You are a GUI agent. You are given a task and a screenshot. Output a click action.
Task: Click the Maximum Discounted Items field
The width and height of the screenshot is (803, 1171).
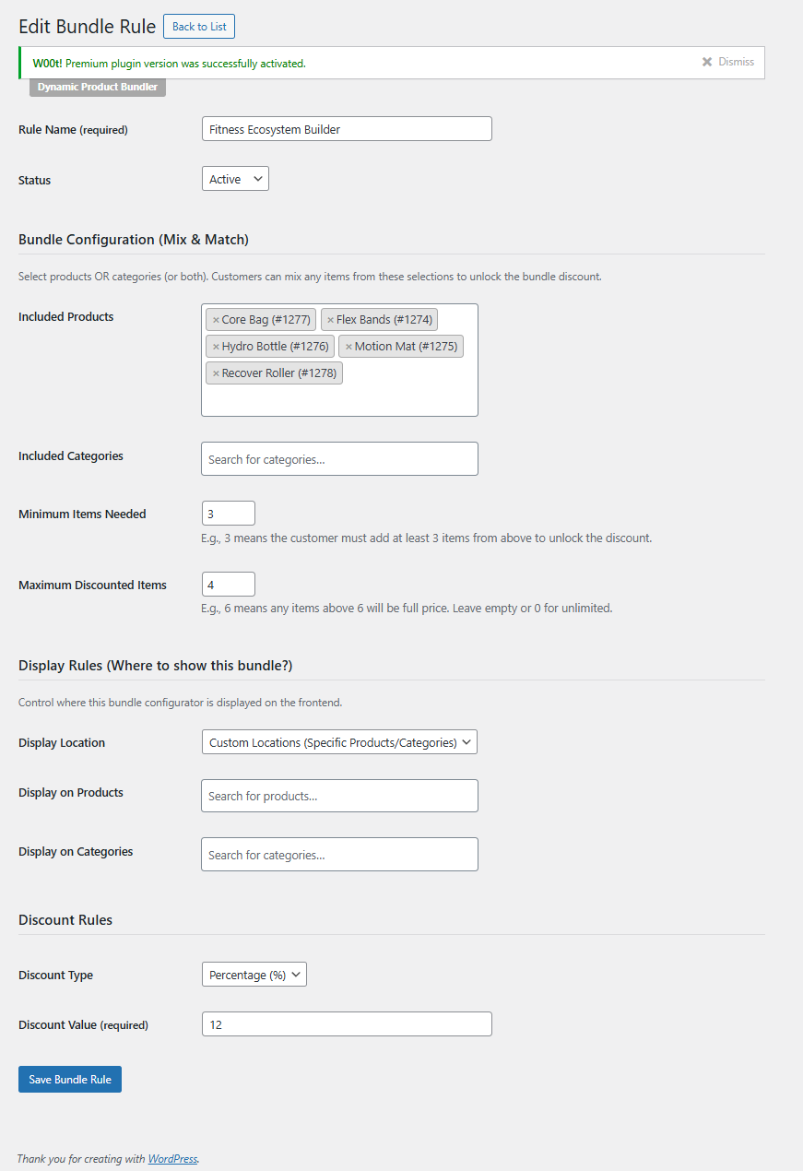[229, 585]
